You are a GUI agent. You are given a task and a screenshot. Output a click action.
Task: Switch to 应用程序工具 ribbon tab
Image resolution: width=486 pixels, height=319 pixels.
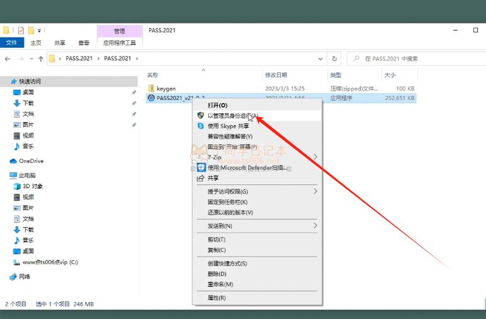pyautogui.click(x=120, y=43)
